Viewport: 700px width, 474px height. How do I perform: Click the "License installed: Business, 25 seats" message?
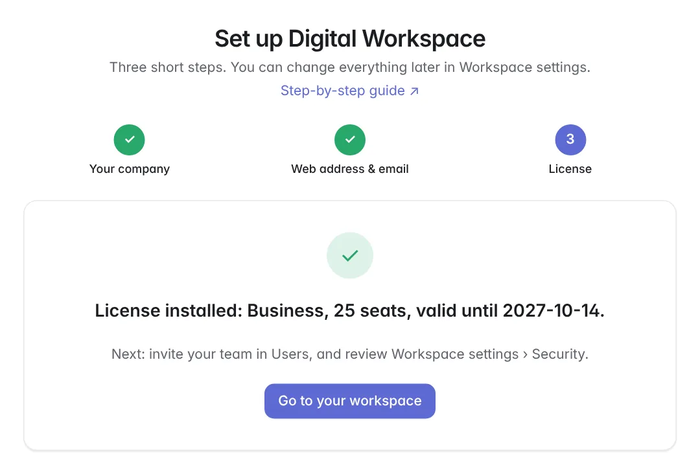point(349,310)
